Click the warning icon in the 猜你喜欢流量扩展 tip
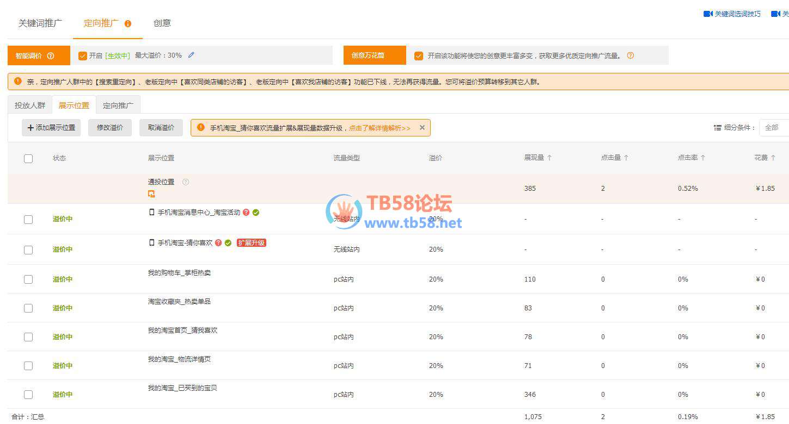The image size is (789, 424). tap(201, 127)
